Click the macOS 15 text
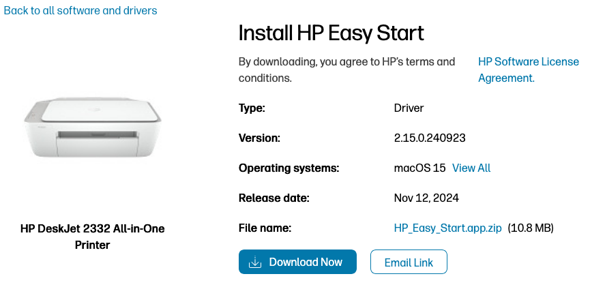 click(419, 168)
